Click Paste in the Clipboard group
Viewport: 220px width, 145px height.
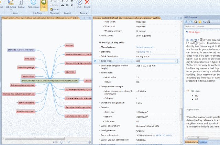[54, 9]
